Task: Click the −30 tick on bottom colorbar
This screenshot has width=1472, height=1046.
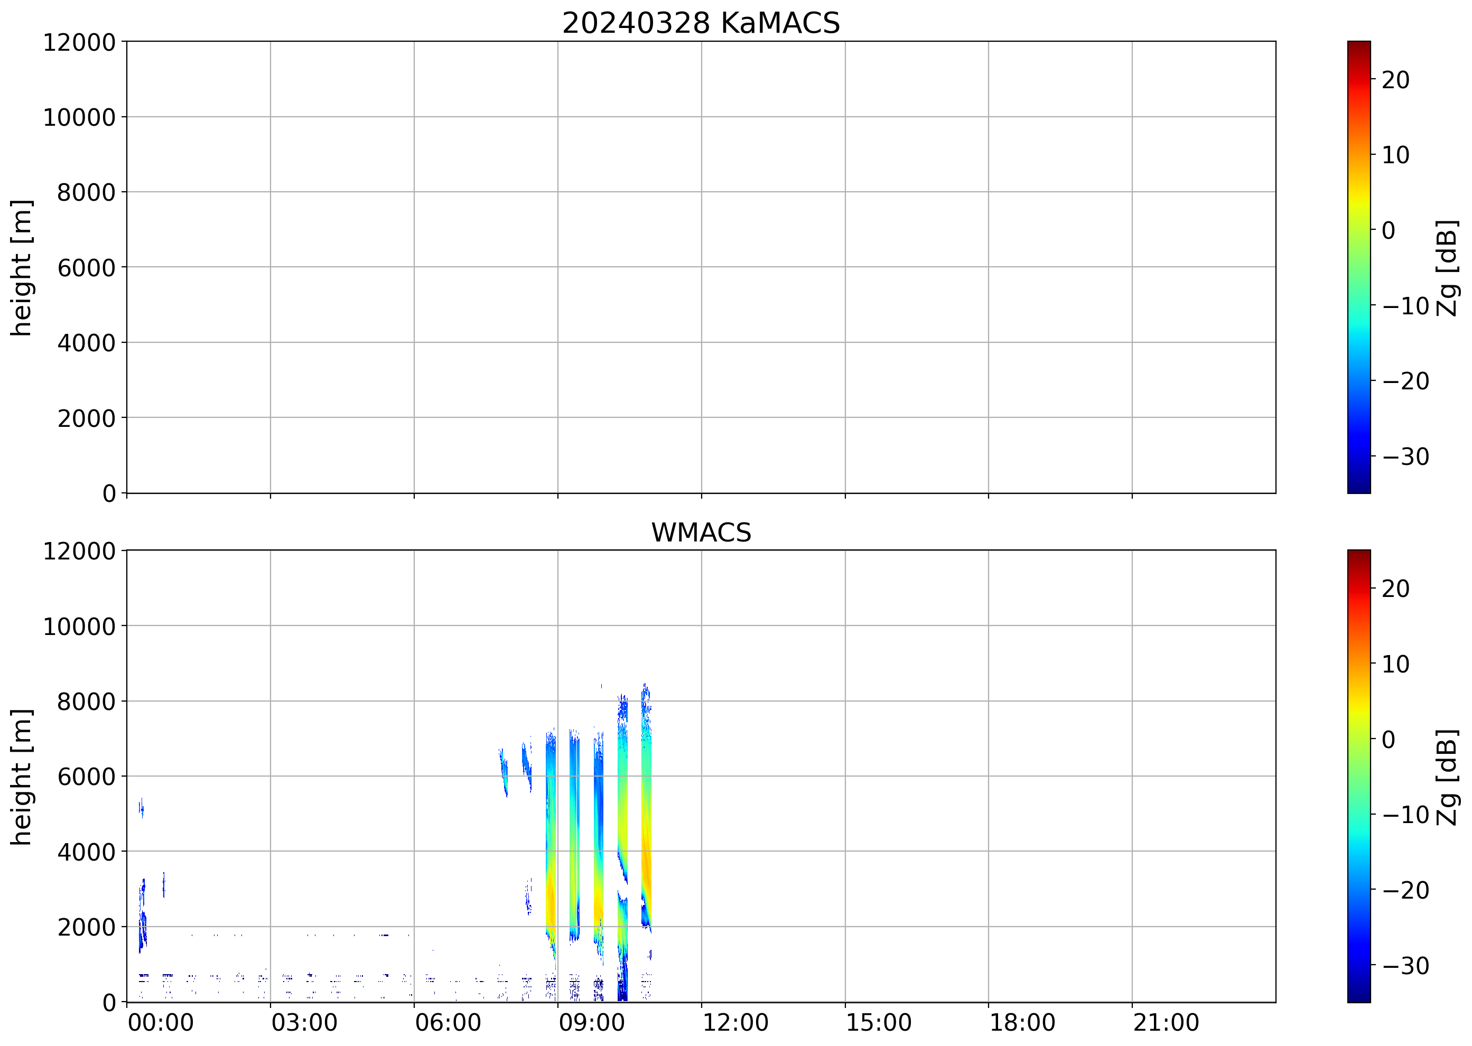Action: tap(1405, 966)
